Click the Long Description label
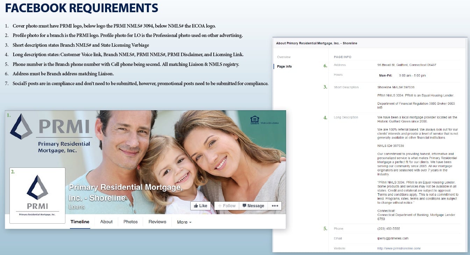 [346, 118]
